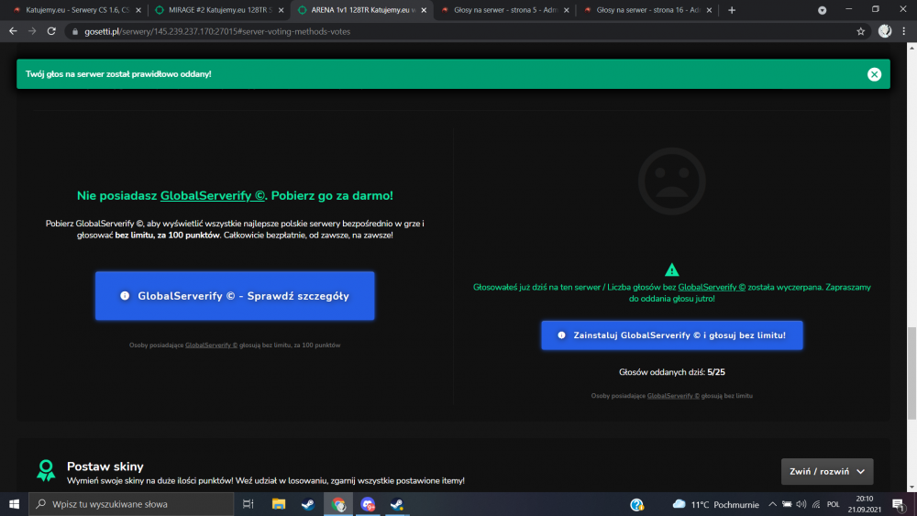Click the Postaw skiny award ribbon icon

46,470
